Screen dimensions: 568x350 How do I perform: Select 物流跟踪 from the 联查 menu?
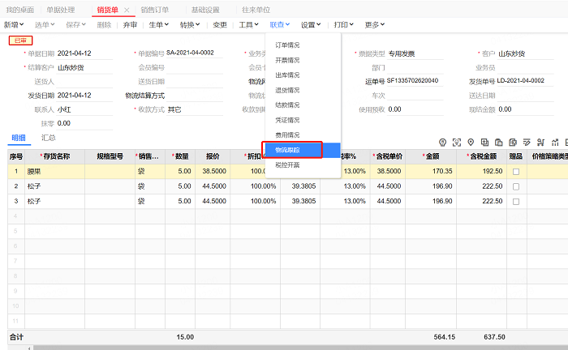coord(287,150)
